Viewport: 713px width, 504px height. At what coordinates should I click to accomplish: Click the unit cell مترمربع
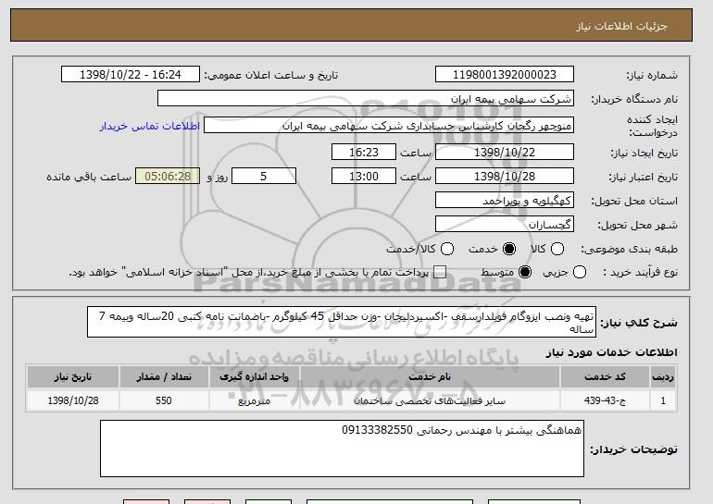pos(255,401)
